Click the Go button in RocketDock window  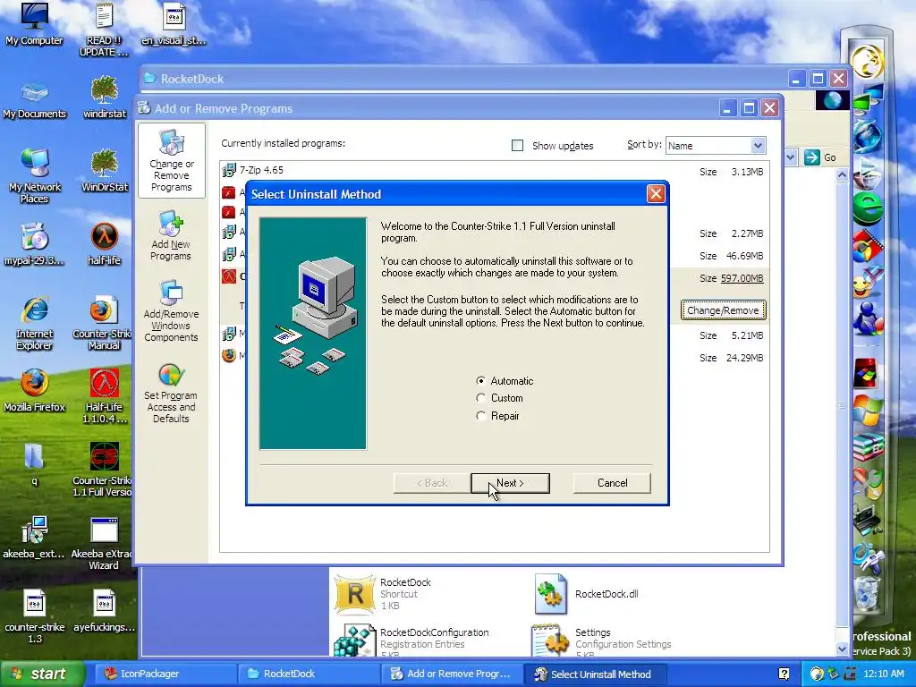819,157
